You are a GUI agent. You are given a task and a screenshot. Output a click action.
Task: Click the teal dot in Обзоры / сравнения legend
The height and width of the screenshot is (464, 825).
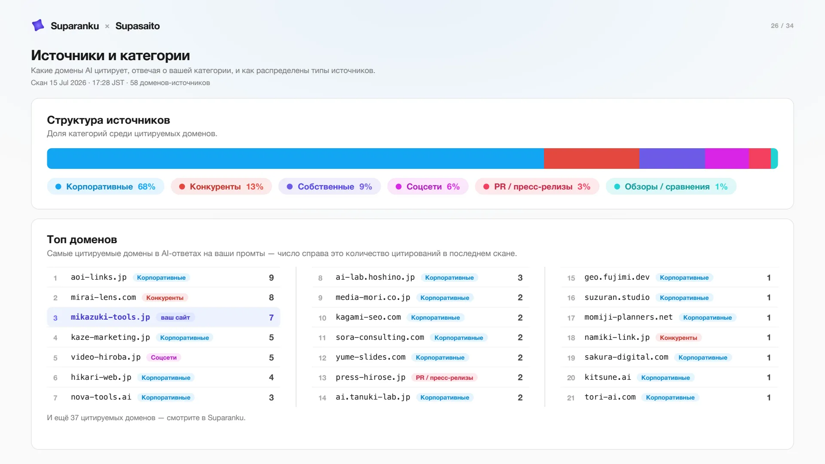617,186
